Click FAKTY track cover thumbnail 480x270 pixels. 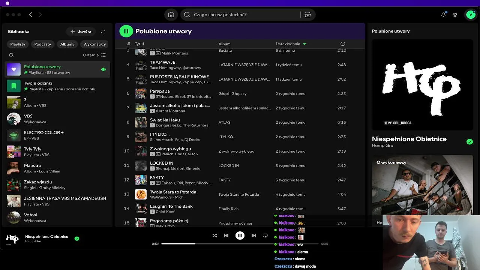(141, 180)
